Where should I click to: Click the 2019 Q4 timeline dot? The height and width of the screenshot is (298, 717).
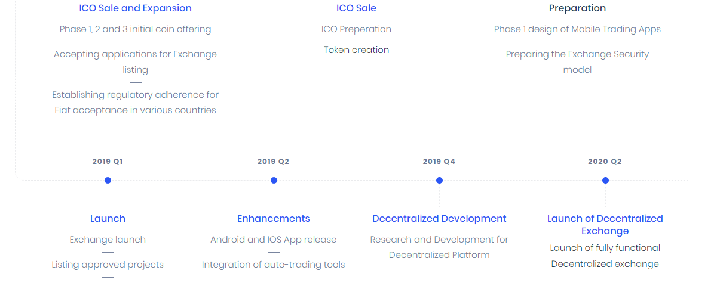pos(439,180)
